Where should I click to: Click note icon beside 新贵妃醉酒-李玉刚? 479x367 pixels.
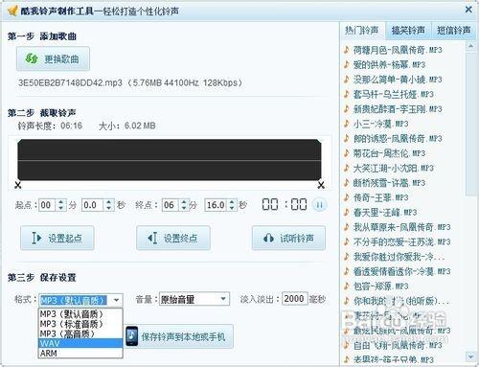tap(347, 109)
